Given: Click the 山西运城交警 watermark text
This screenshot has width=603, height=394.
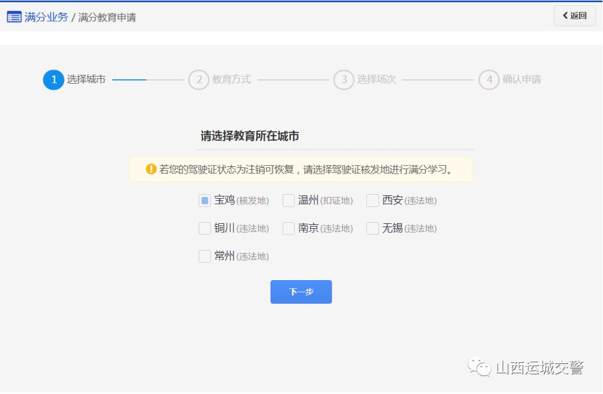Looking at the screenshot, I should pyautogui.click(x=539, y=368).
